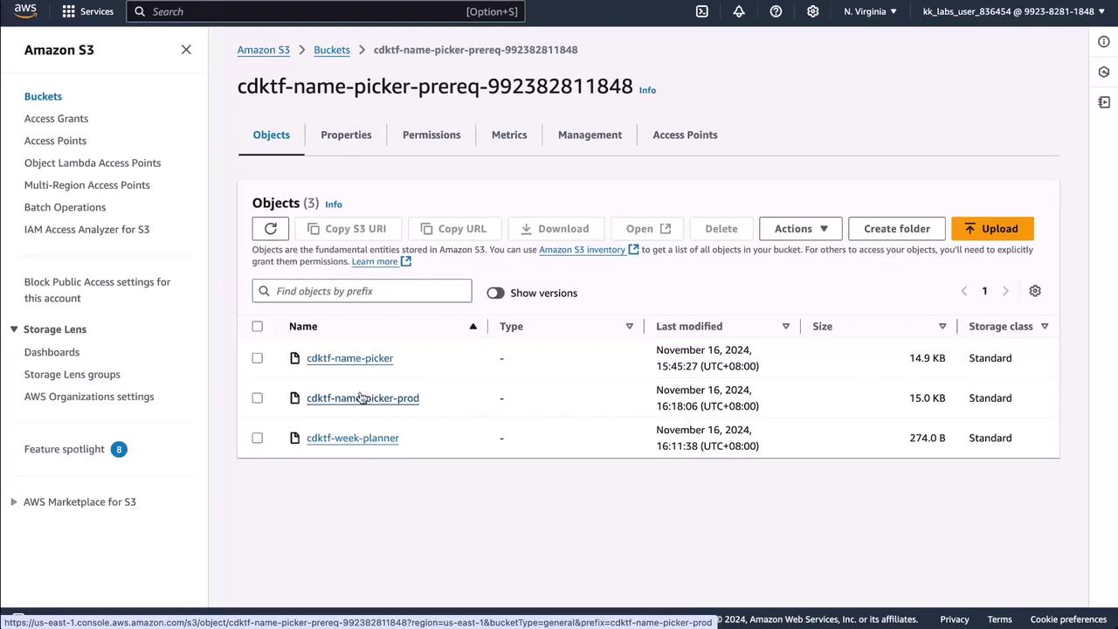
Task: Go to next page arrow
Action: click(1005, 291)
